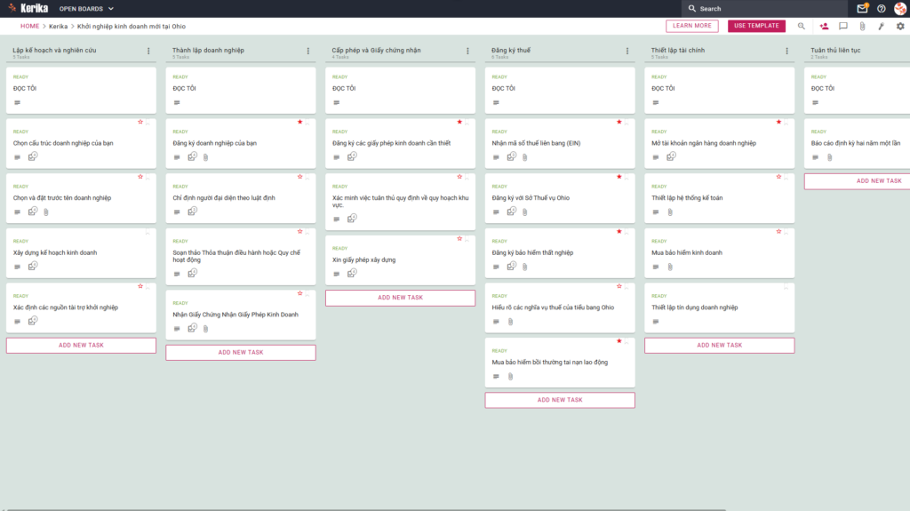Toggle star on 'Mở tài khoản ngân hàng' card
Image resolution: width=910 pixels, height=511 pixels.
[778, 122]
